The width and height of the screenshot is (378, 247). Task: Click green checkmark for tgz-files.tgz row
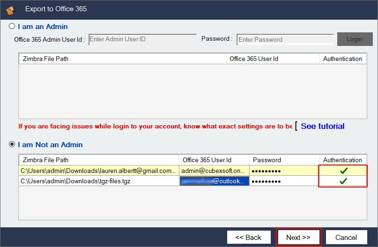coord(343,181)
